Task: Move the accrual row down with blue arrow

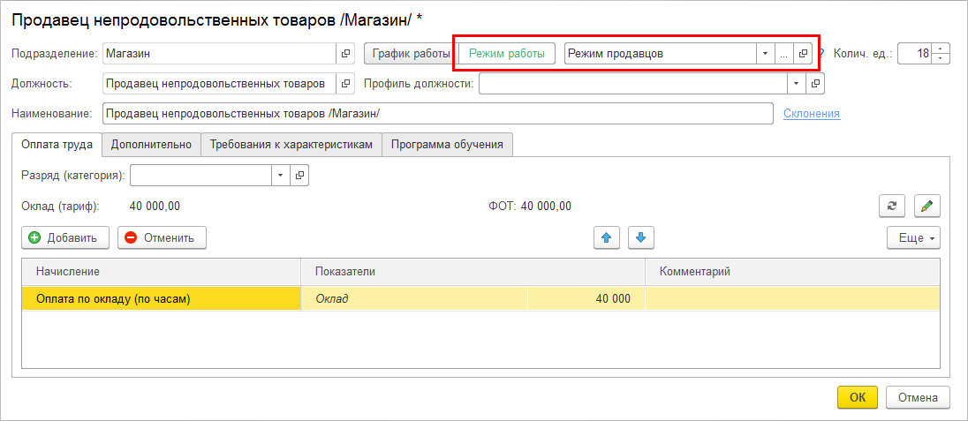Action: (x=641, y=237)
